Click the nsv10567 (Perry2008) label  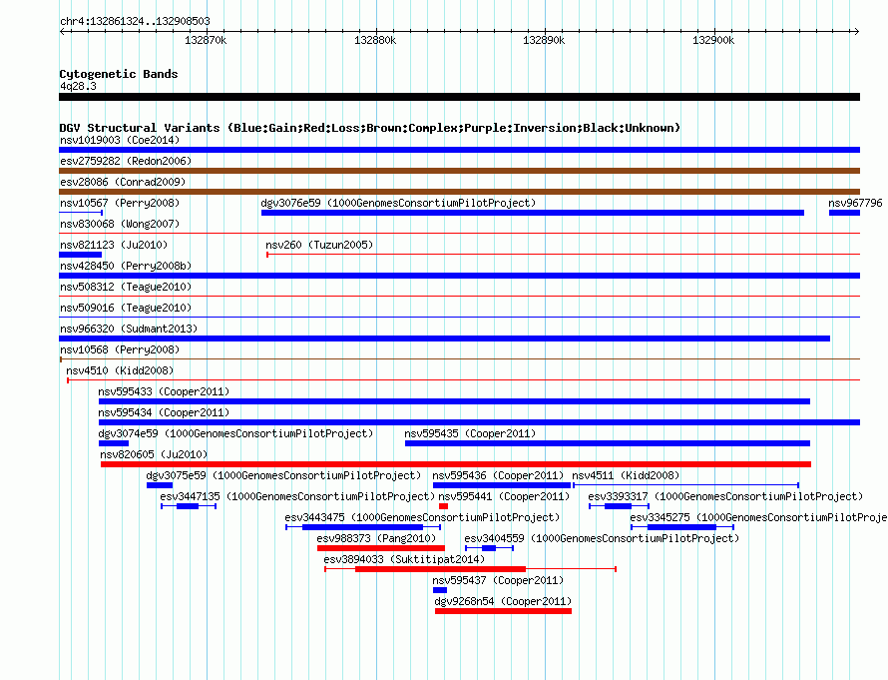point(120,203)
